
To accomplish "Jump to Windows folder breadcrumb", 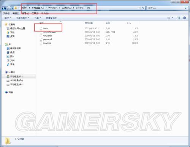I will pos(53,8).
